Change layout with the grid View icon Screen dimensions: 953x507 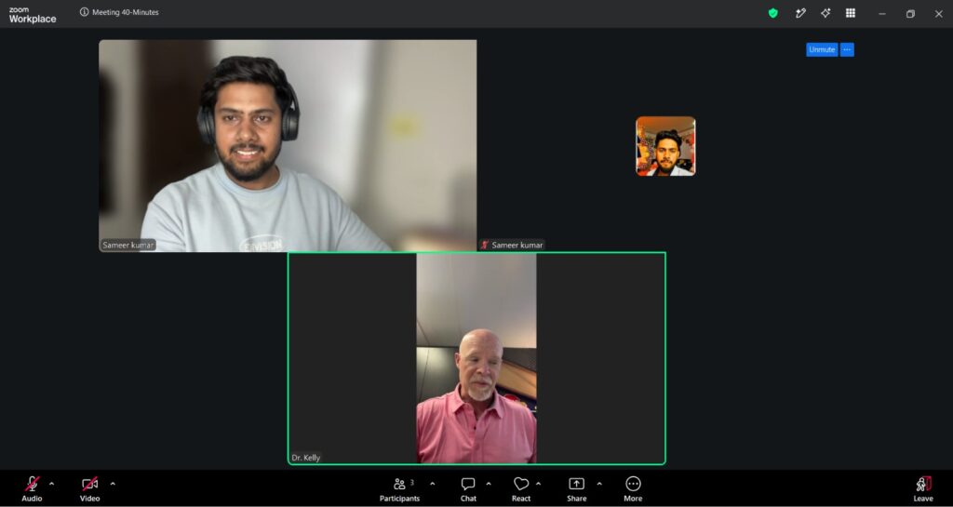[x=851, y=13]
